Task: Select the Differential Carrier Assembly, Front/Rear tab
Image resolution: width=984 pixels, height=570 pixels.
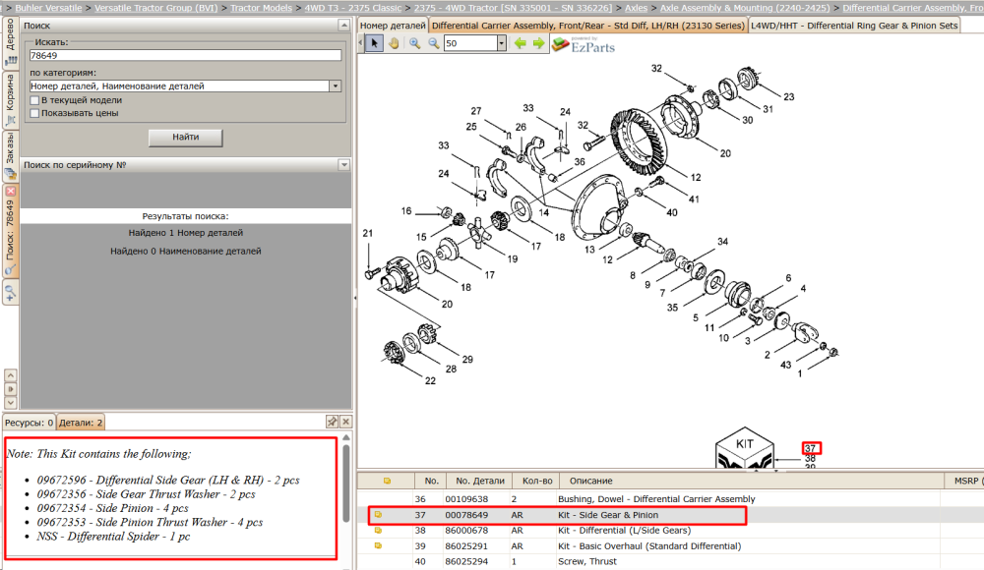Action: click(x=588, y=26)
